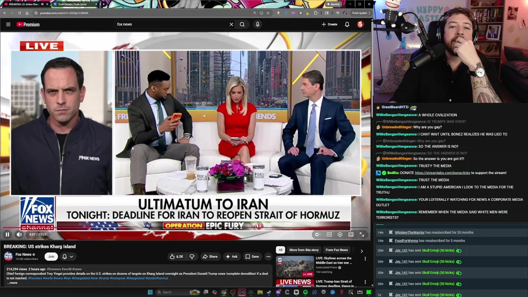This screenshot has width=528, height=297.
Task: Dislike the video
Action: click(x=192, y=257)
